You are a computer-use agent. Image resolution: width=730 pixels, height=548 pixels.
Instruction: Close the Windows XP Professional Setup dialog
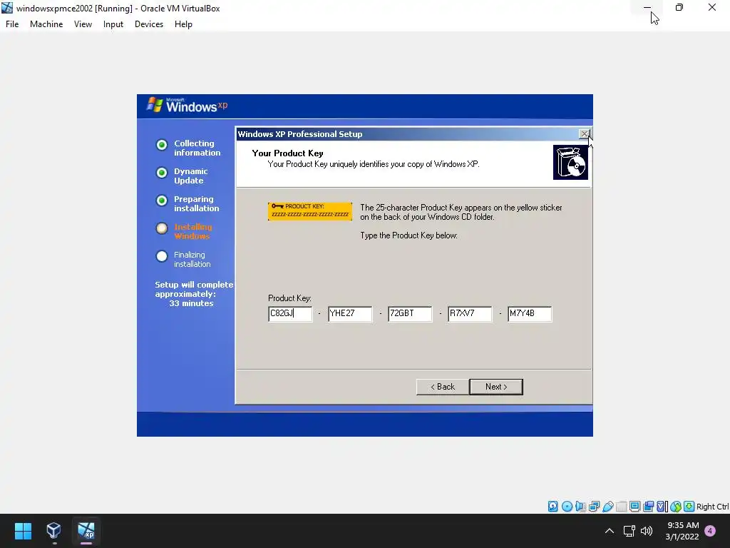click(x=585, y=134)
